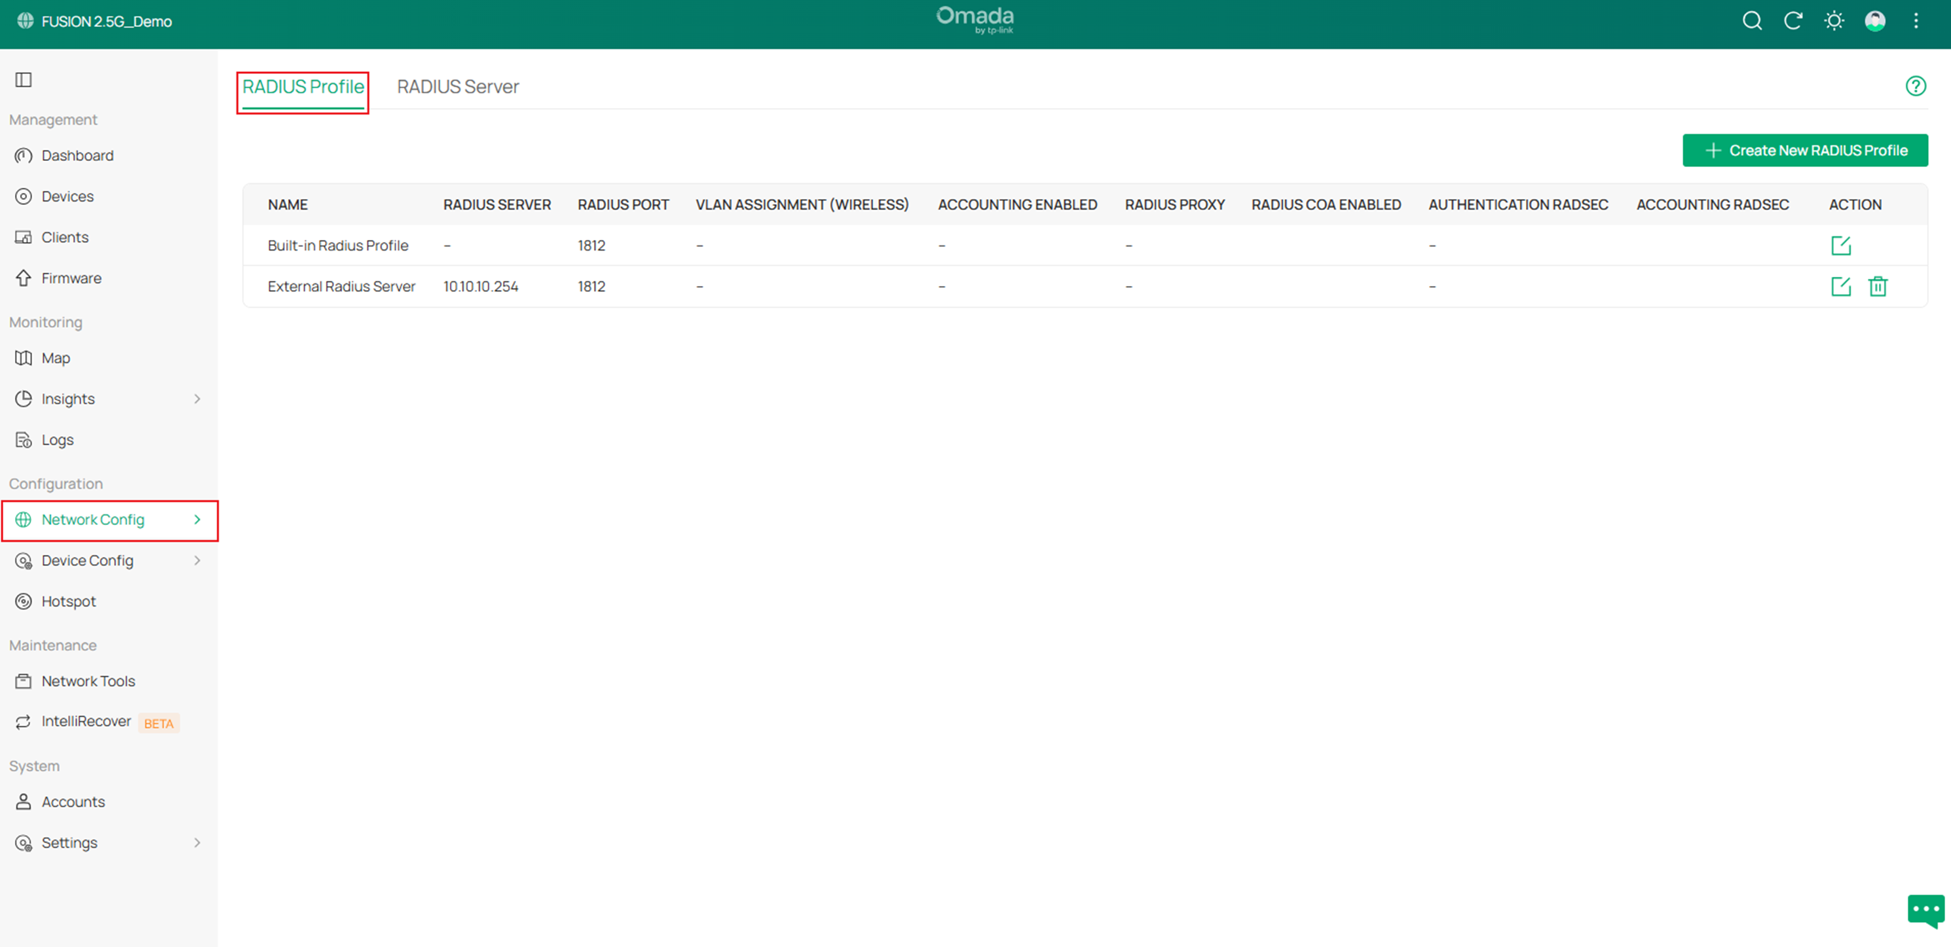Open Firmware menu item
Image resolution: width=1951 pixels, height=947 pixels.
pos(71,277)
